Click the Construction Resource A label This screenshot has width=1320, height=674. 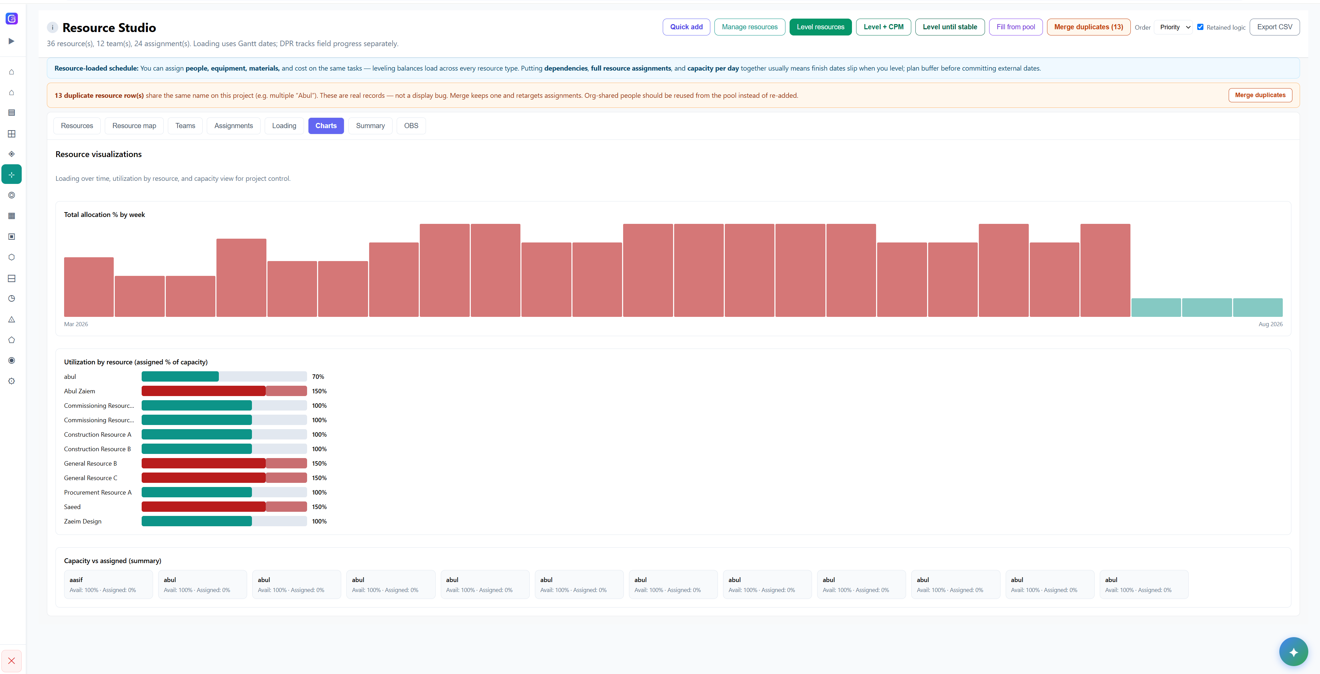click(x=97, y=435)
